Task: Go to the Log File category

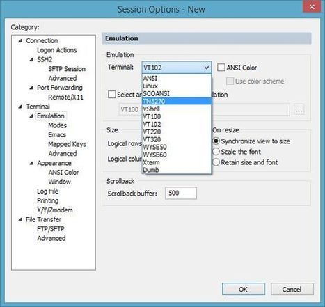Action: [47, 191]
